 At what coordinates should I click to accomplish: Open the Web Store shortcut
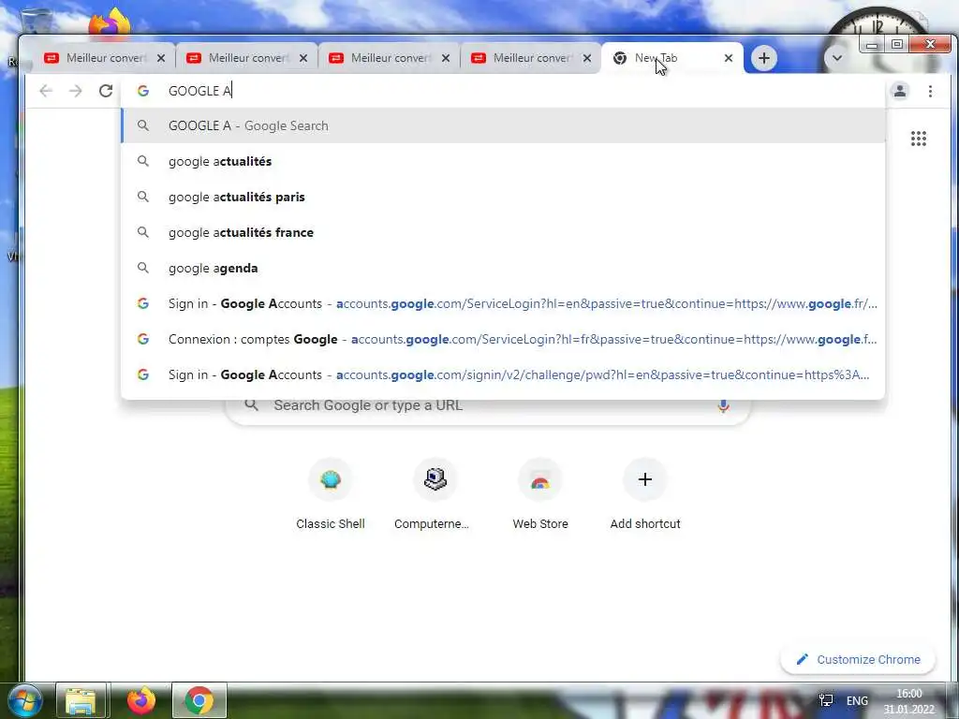[x=540, y=495]
